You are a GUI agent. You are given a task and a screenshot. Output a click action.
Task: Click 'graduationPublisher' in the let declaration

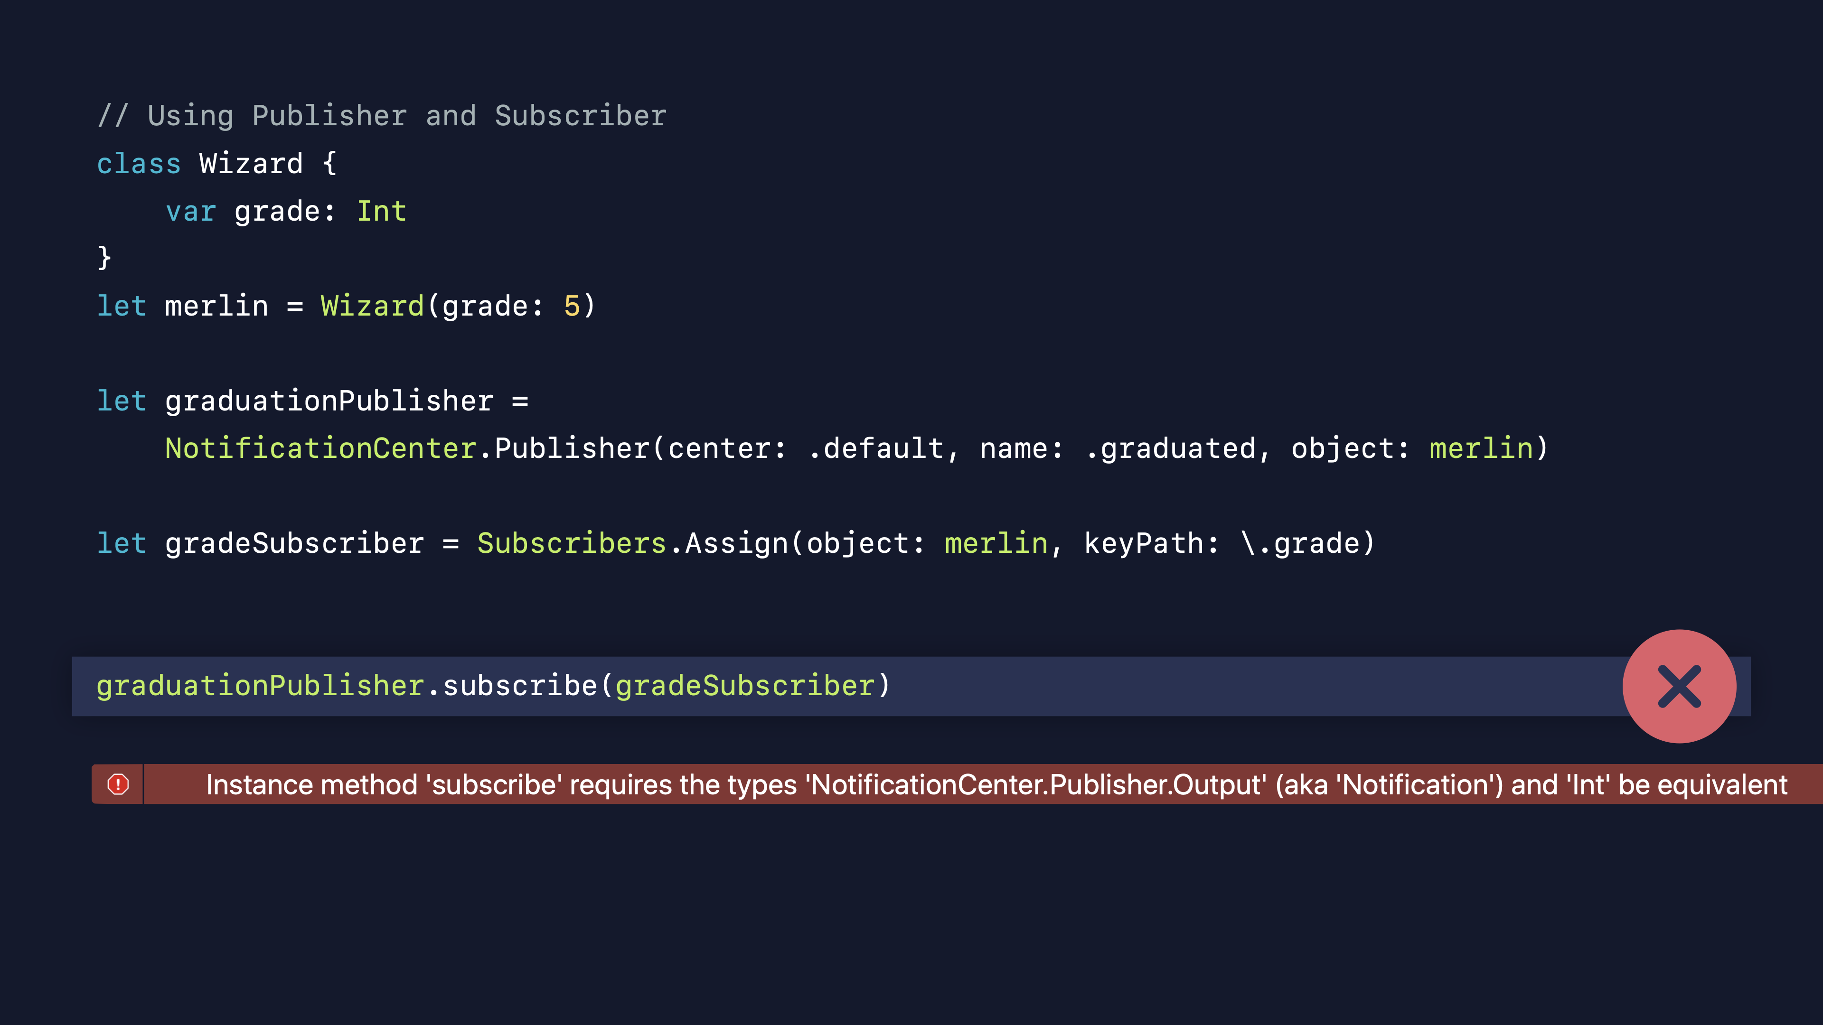tap(329, 401)
